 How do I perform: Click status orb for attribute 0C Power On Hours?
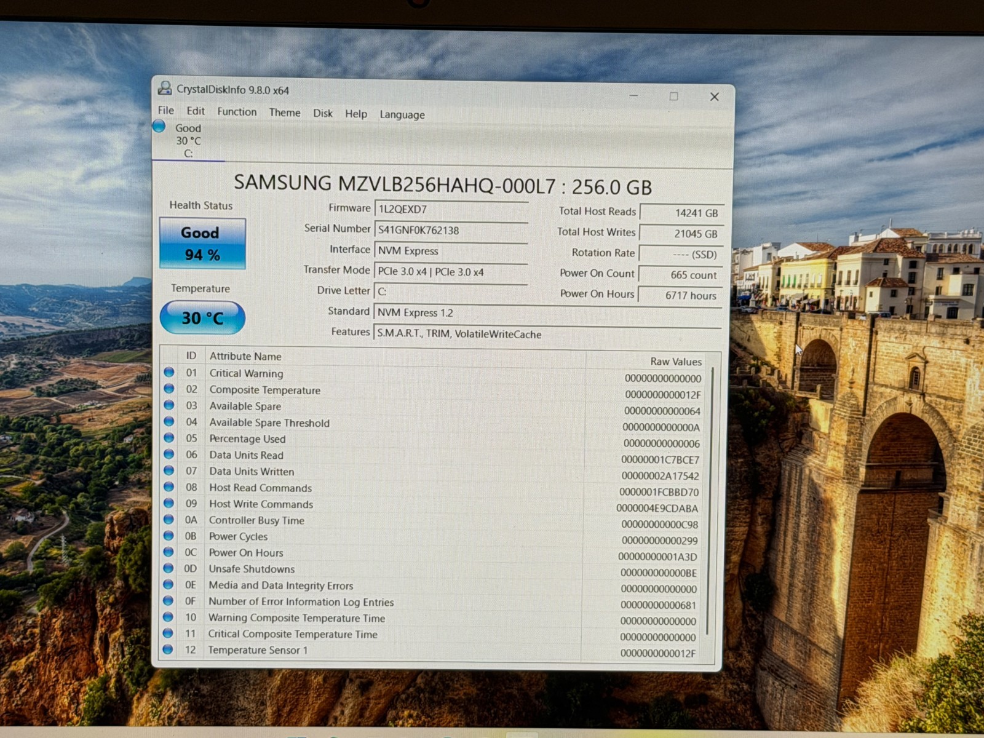click(169, 552)
